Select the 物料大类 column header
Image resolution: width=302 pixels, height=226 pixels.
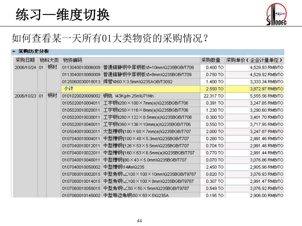pos(49,60)
